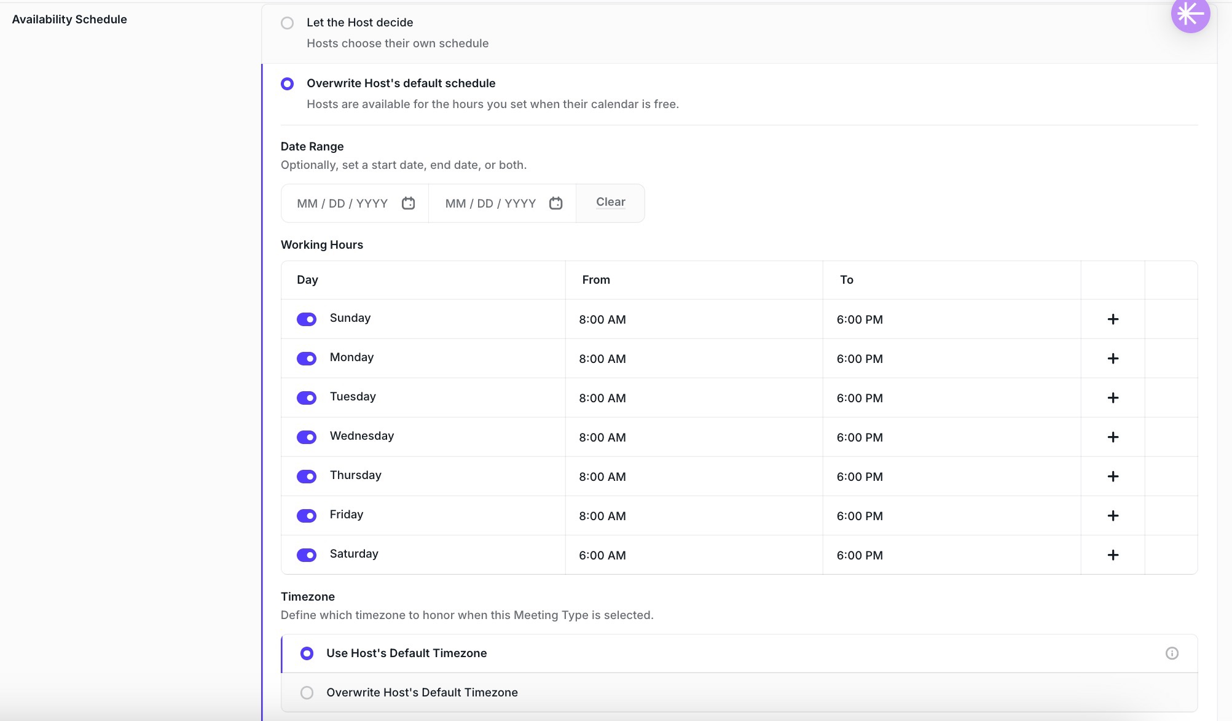Open the purple asterisk assistant button

(x=1190, y=13)
